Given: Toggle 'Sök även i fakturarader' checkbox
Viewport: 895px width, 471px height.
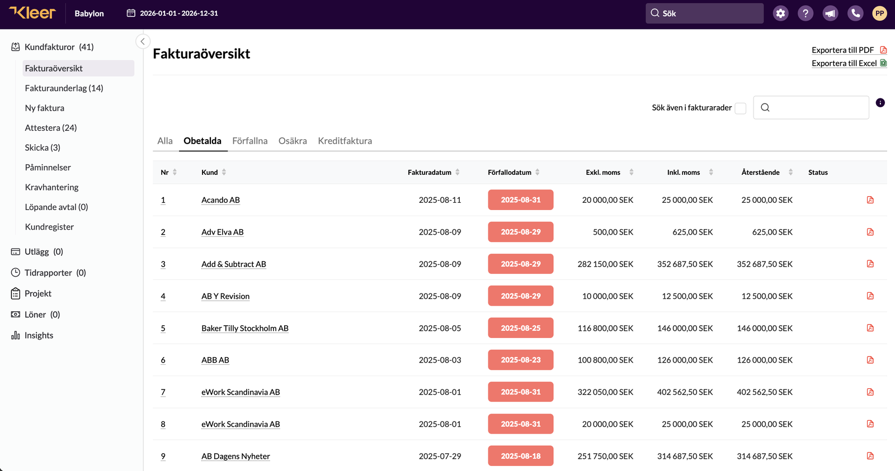Looking at the screenshot, I should point(741,108).
